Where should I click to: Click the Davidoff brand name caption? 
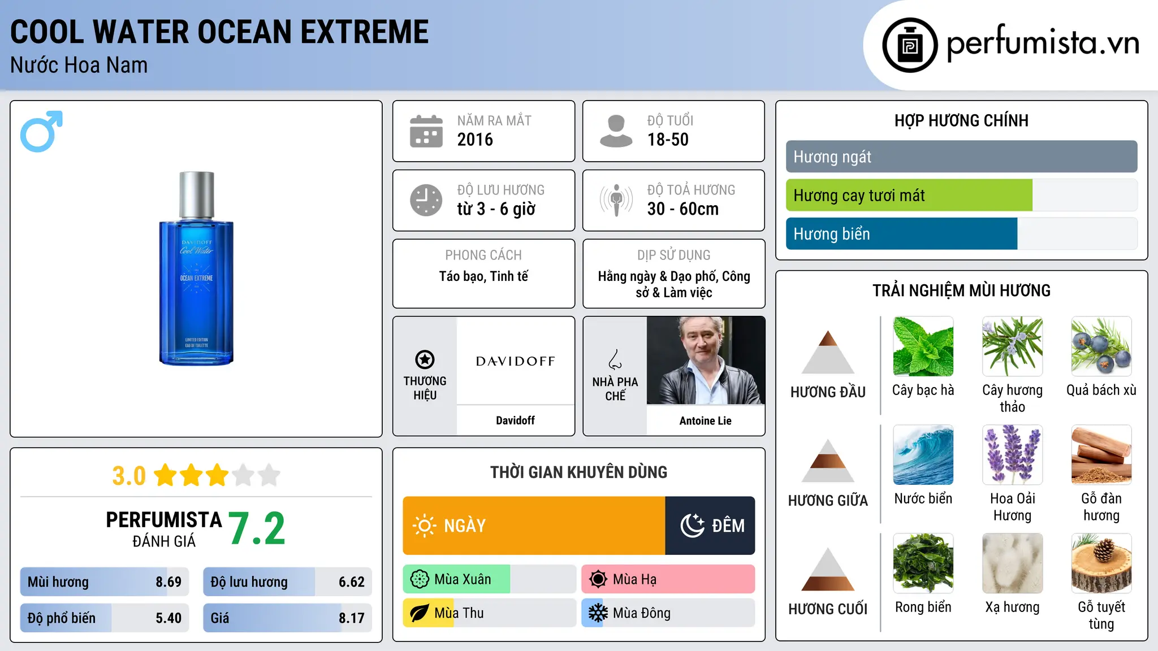[515, 420]
